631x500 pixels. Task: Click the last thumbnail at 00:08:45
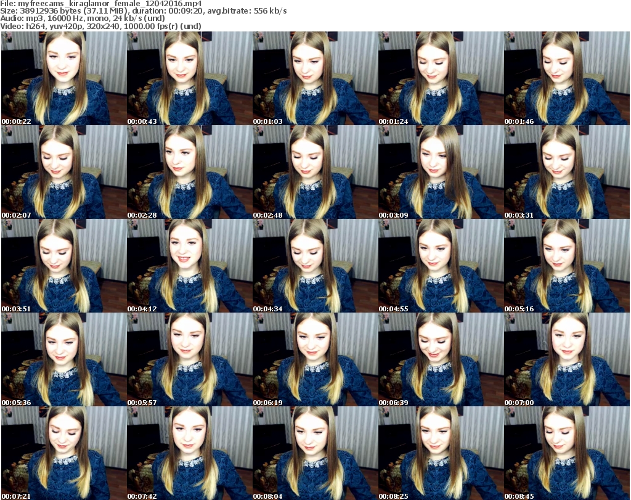(x=566, y=453)
